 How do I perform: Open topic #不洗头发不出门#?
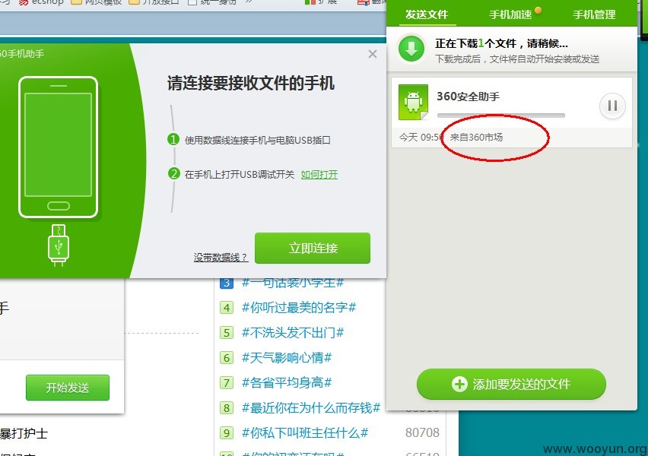tap(293, 333)
